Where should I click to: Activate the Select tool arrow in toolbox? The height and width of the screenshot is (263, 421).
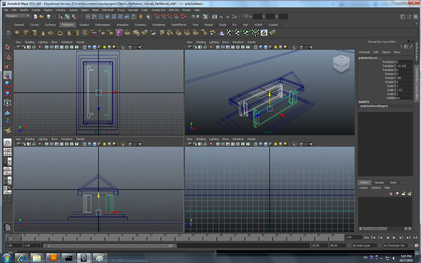(8, 48)
